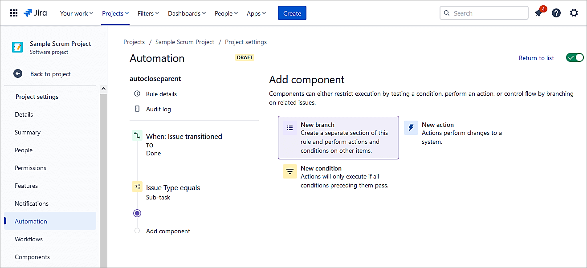Click the New condition filter icon
The image size is (587, 268).
click(290, 171)
